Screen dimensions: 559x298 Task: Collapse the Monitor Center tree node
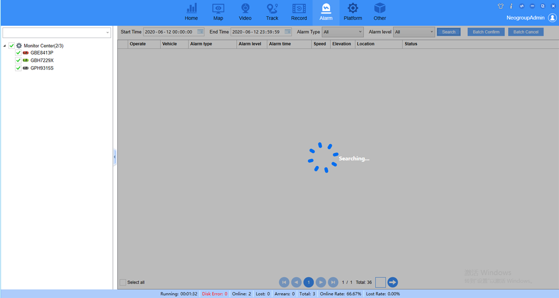point(5,46)
